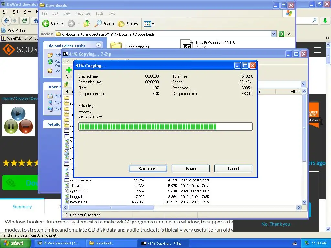Open File menu in Downloads window

click(45, 13)
